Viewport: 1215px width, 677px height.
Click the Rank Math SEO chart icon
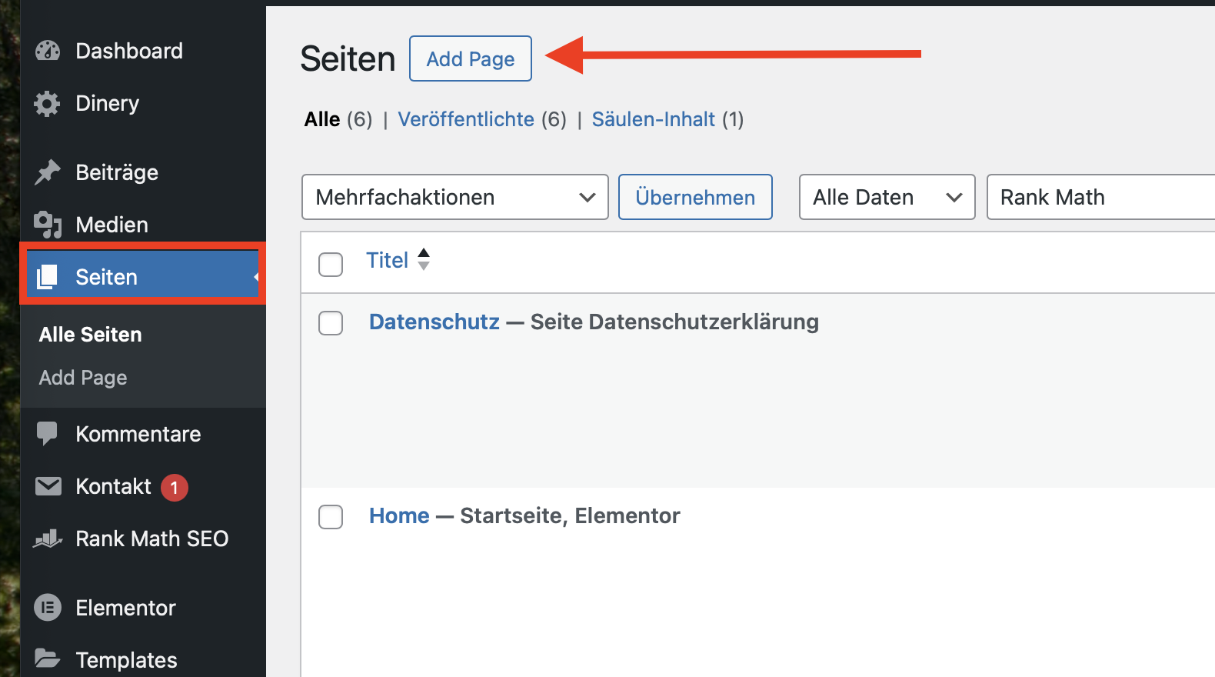point(48,539)
